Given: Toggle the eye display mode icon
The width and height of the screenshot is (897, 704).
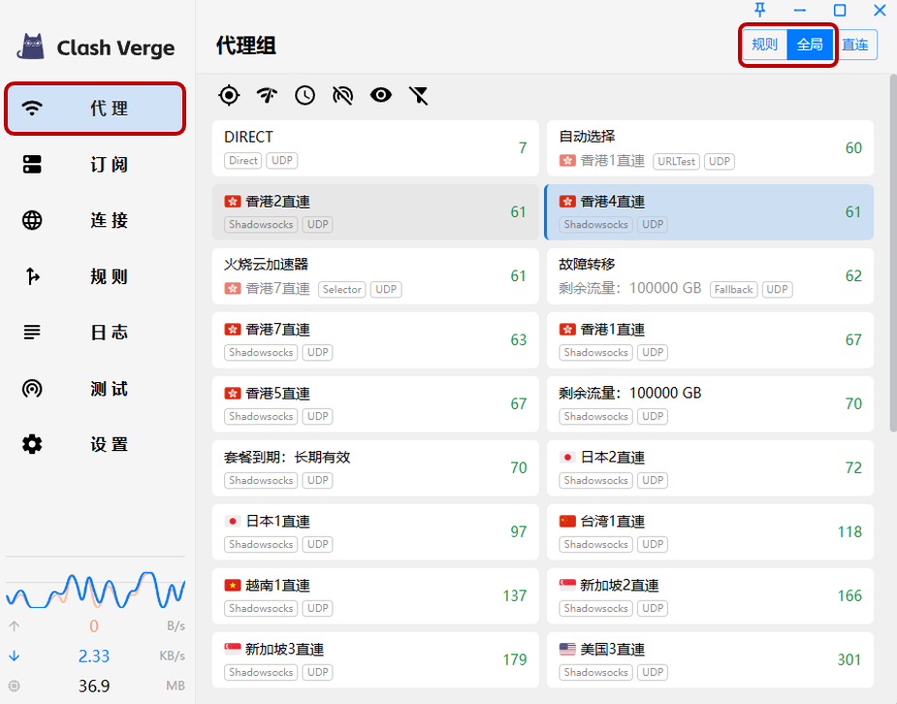Looking at the screenshot, I should click(x=380, y=95).
